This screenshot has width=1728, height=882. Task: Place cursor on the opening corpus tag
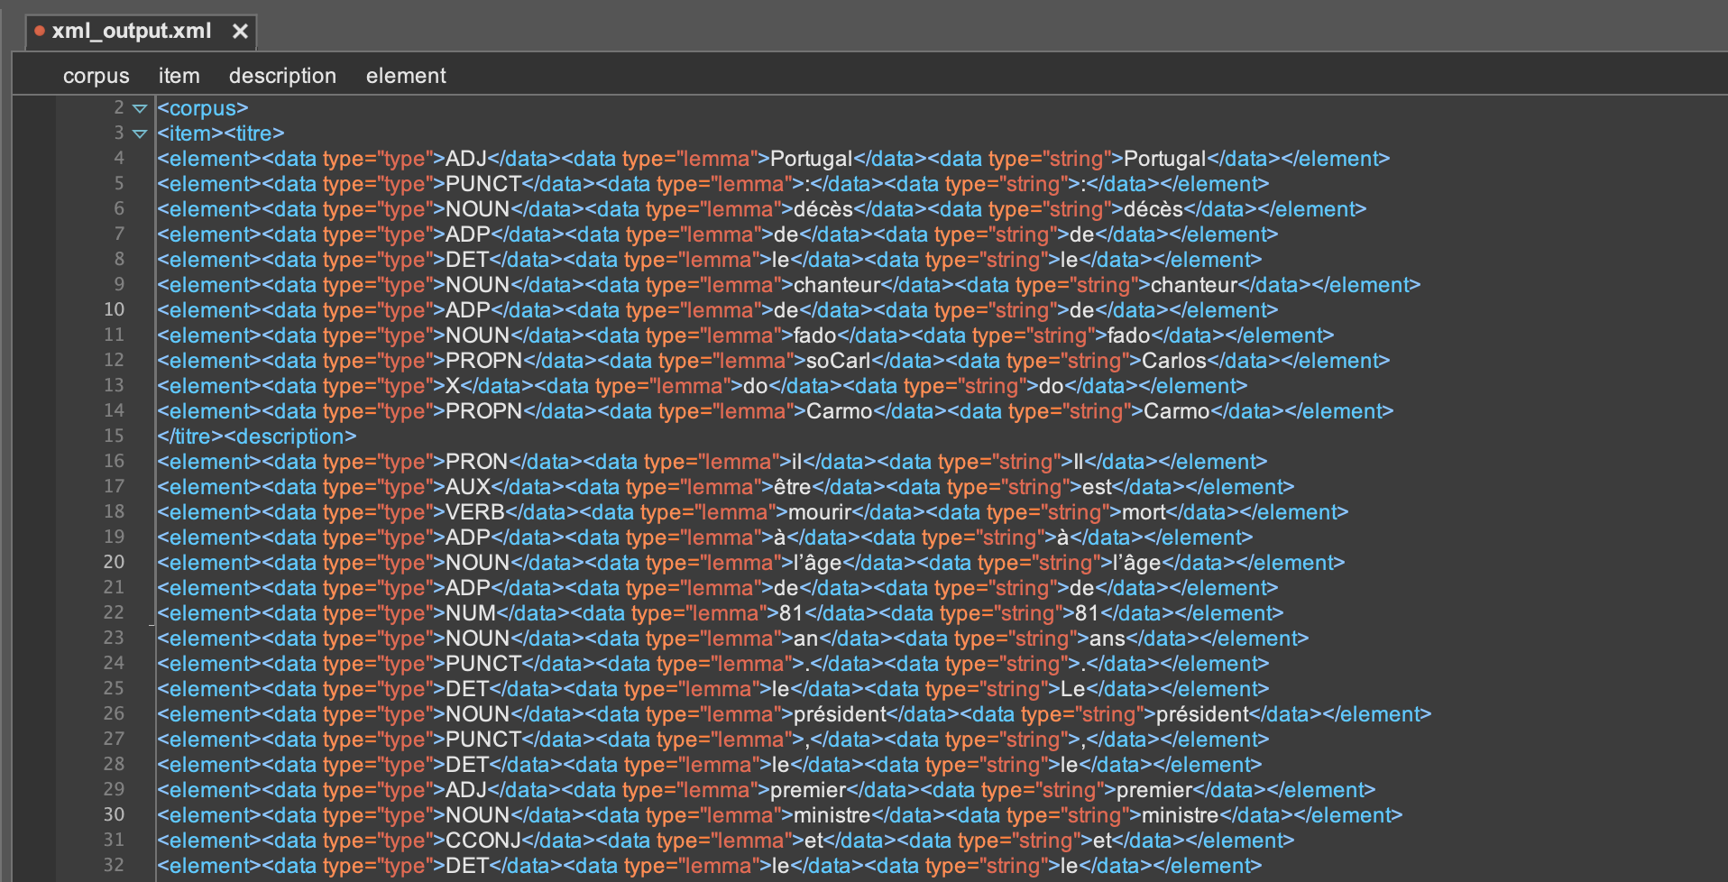tap(203, 108)
